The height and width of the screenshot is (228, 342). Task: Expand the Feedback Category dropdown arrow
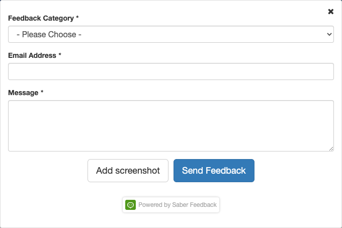click(x=329, y=35)
